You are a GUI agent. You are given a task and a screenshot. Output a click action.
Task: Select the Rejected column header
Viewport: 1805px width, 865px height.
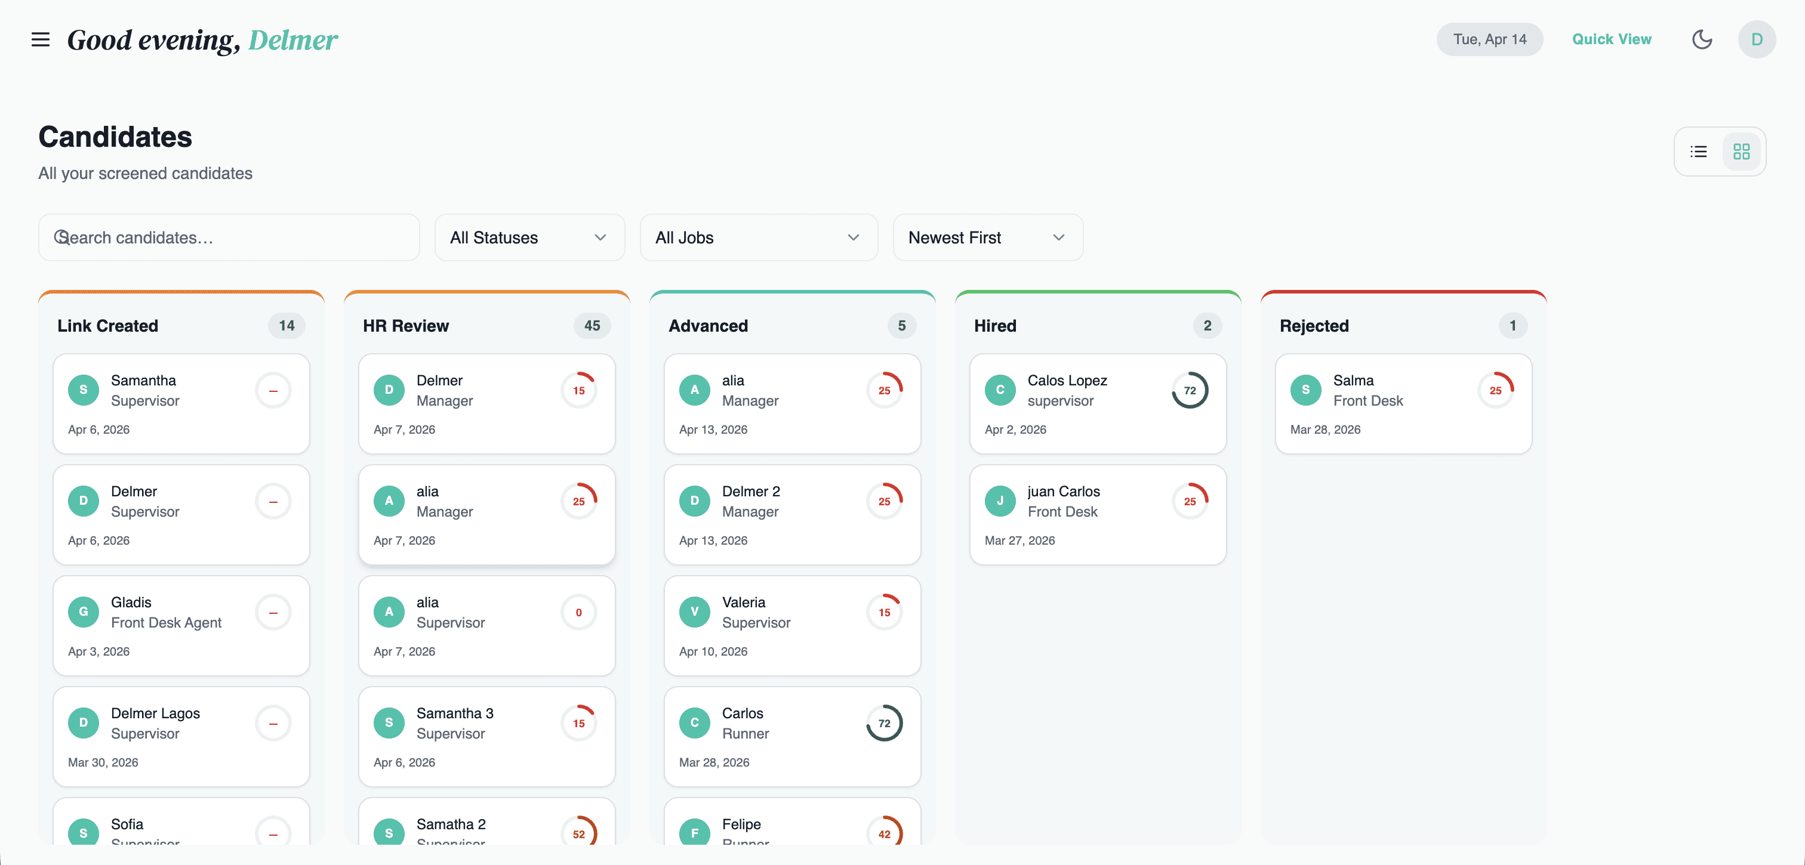(x=1314, y=326)
